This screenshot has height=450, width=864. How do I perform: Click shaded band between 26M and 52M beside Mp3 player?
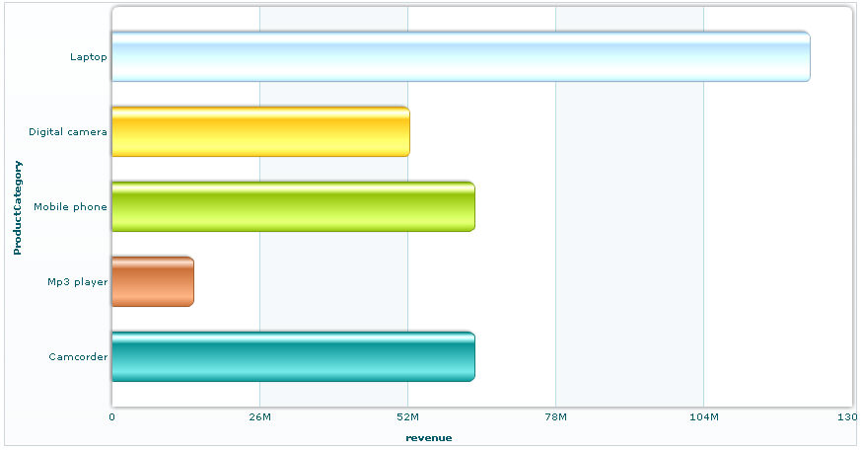pyautogui.click(x=333, y=282)
